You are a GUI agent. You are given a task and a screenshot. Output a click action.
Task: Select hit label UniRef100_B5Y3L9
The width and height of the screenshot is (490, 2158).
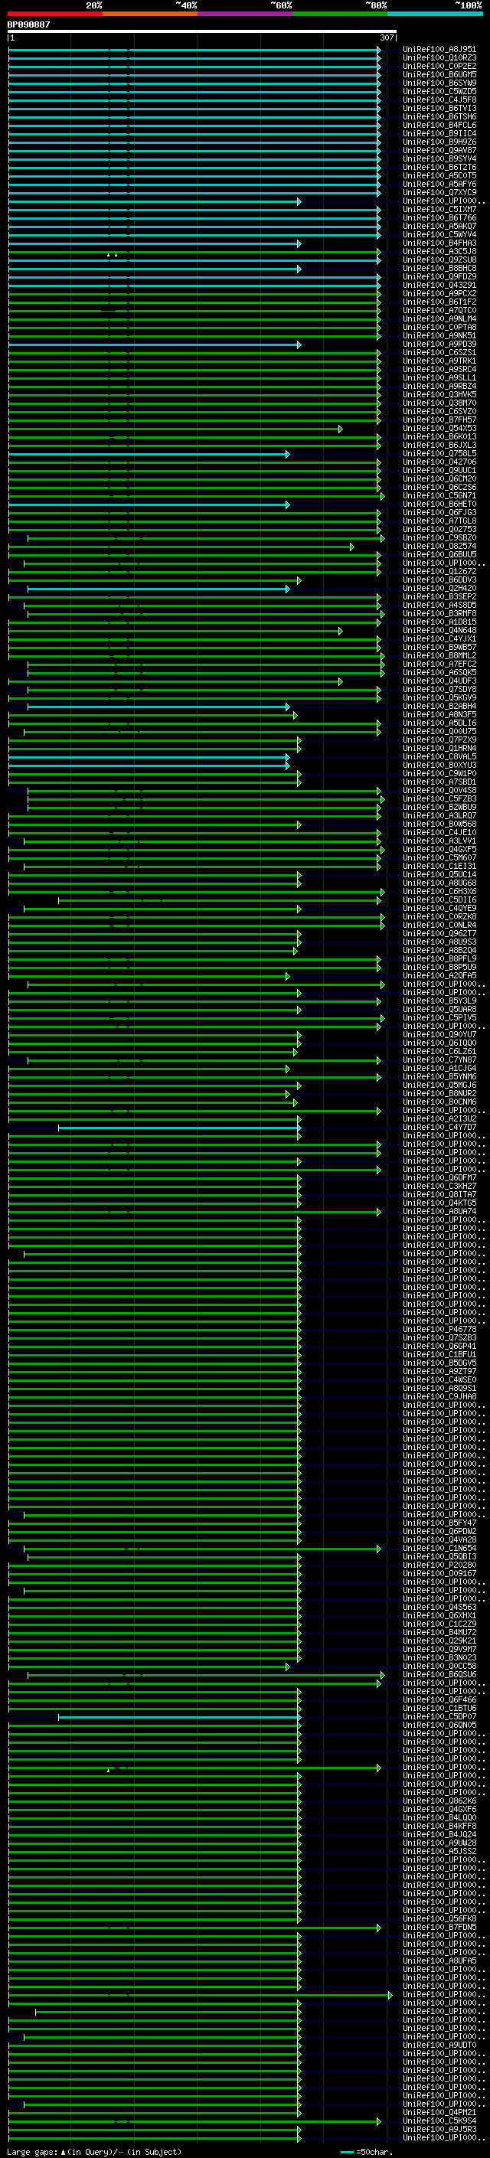point(439,1001)
